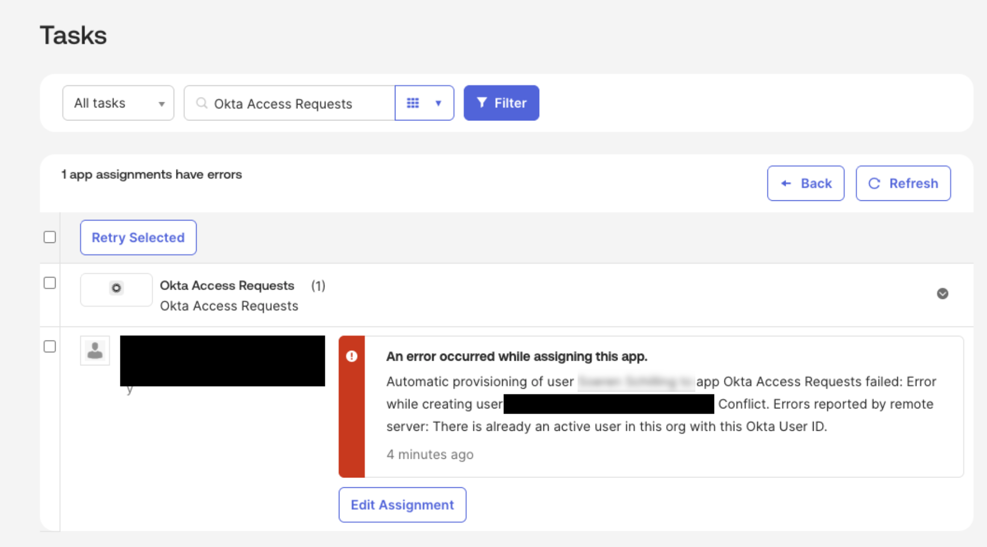Viewport: 987px width, 547px height.
Task: Open the All tasks dropdown
Action: click(118, 103)
